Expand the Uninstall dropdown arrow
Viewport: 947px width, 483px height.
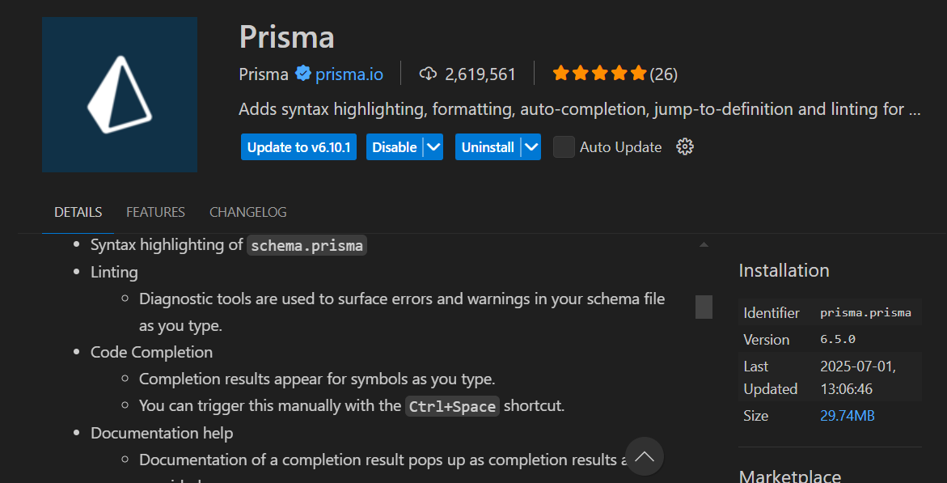tap(531, 147)
